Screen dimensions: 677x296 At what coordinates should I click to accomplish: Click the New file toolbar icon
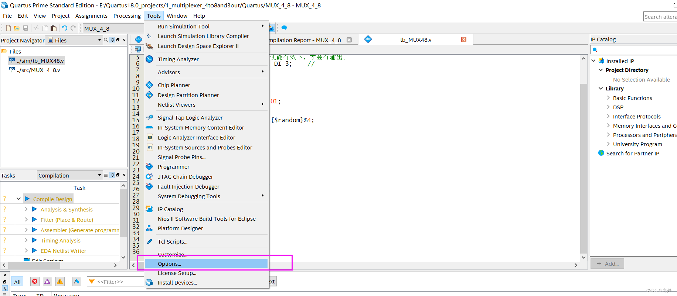coord(8,28)
